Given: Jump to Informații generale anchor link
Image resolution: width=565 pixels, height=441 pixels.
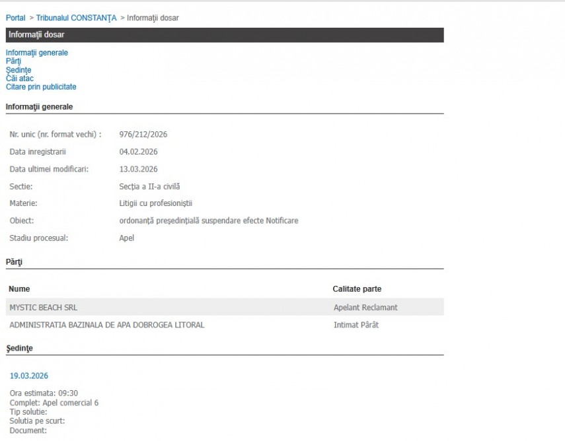Looking at the screenshot, I should [37, 53].
